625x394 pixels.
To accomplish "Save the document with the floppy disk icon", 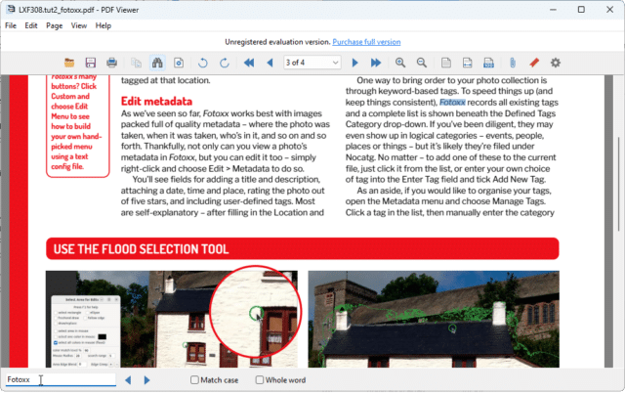I will pyautogui.click(x=91, y=63).
